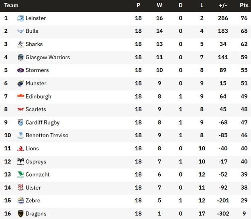Image resolution: width=251 pixels, height=219 pixels.
Task: Click the Bulls team logo icon
Action: 21,31
